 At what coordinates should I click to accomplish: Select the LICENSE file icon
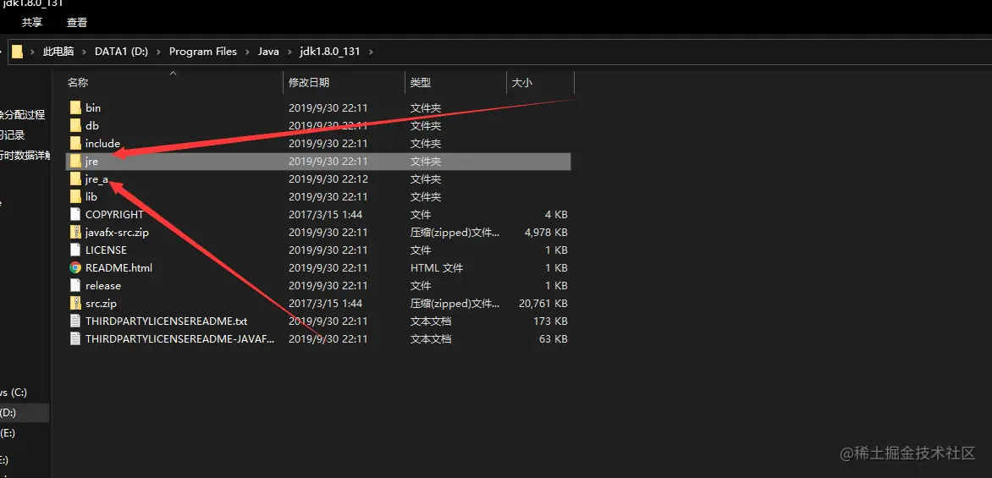(76, 250)
